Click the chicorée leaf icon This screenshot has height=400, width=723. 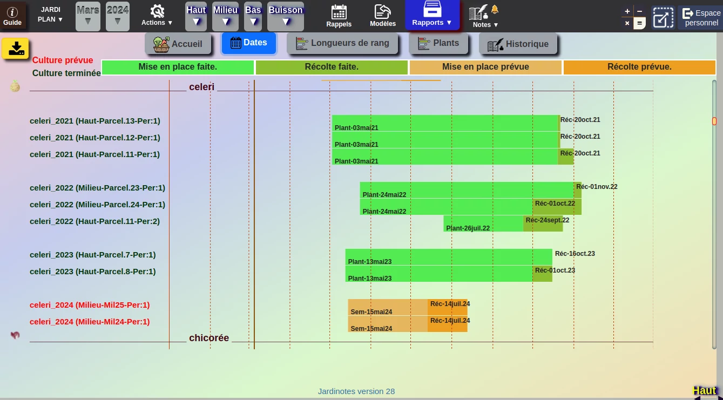coord(15,335)
